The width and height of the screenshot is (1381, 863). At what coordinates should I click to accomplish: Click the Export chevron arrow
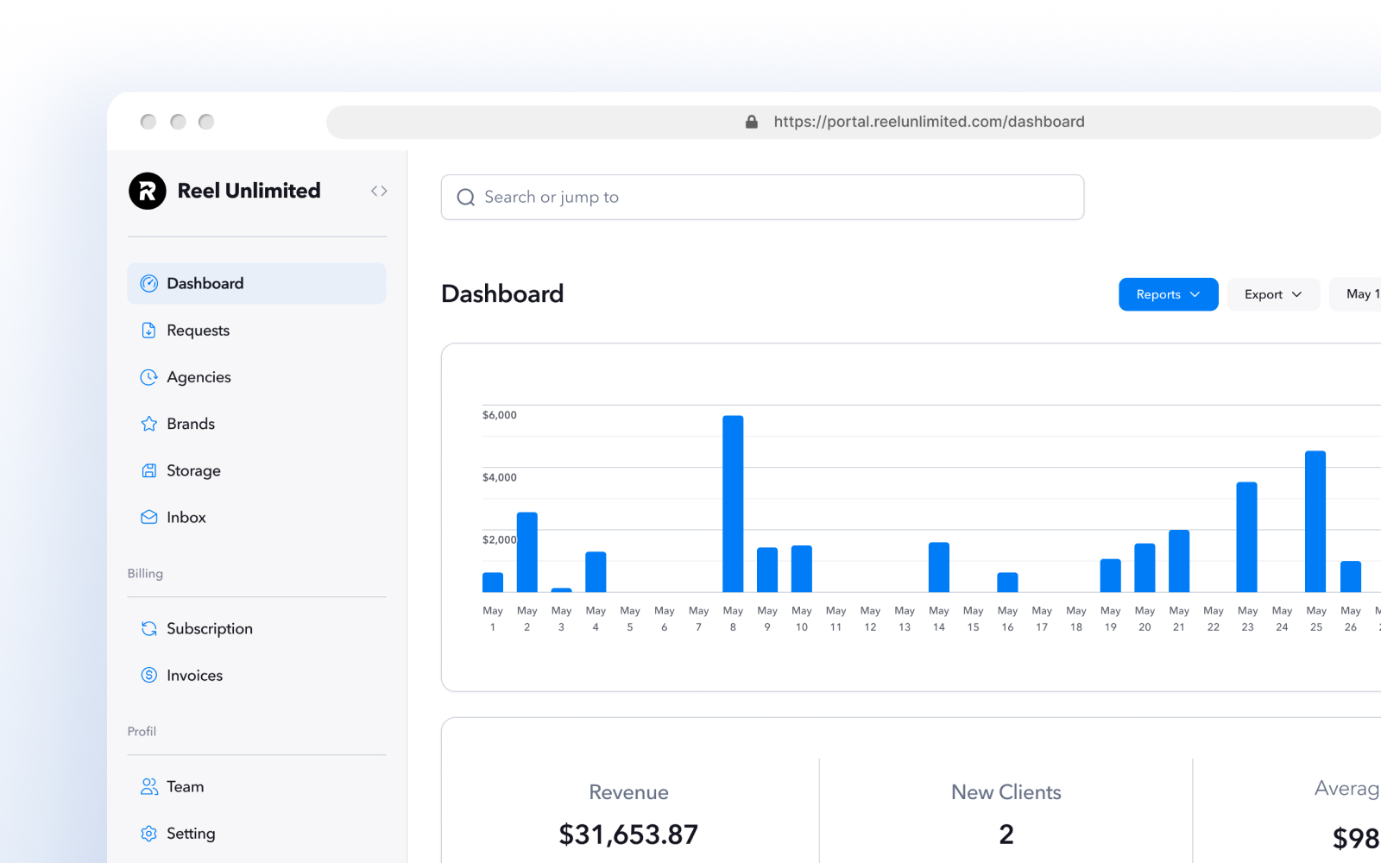(1296, 294)
